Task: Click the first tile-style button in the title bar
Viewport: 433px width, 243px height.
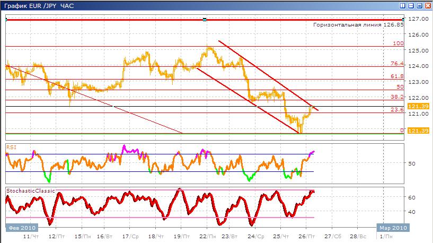Action: click(403, 5)
